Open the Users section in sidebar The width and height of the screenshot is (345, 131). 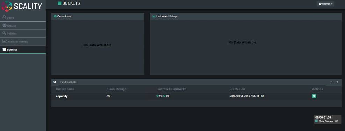click(x=23, y=17)
